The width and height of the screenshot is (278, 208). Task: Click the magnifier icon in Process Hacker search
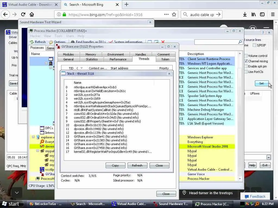240,42
